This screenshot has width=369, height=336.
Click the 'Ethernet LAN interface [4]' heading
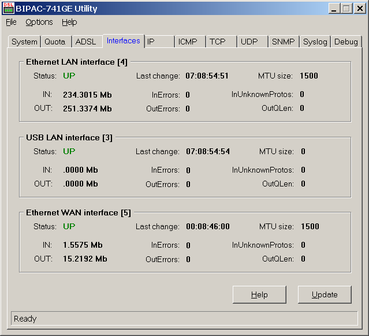click(77, 62)
